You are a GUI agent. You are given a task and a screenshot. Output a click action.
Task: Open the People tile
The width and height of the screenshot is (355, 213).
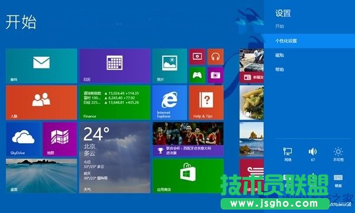point(41,102)
